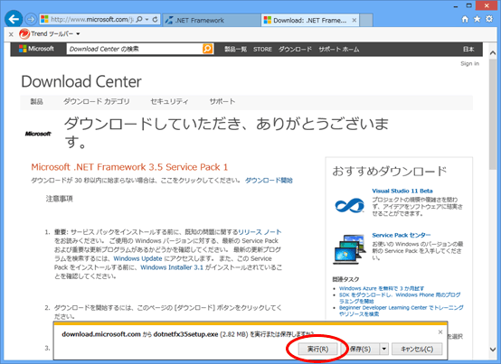
Task: Open the サポート navigation item
Action: [222, 102]
